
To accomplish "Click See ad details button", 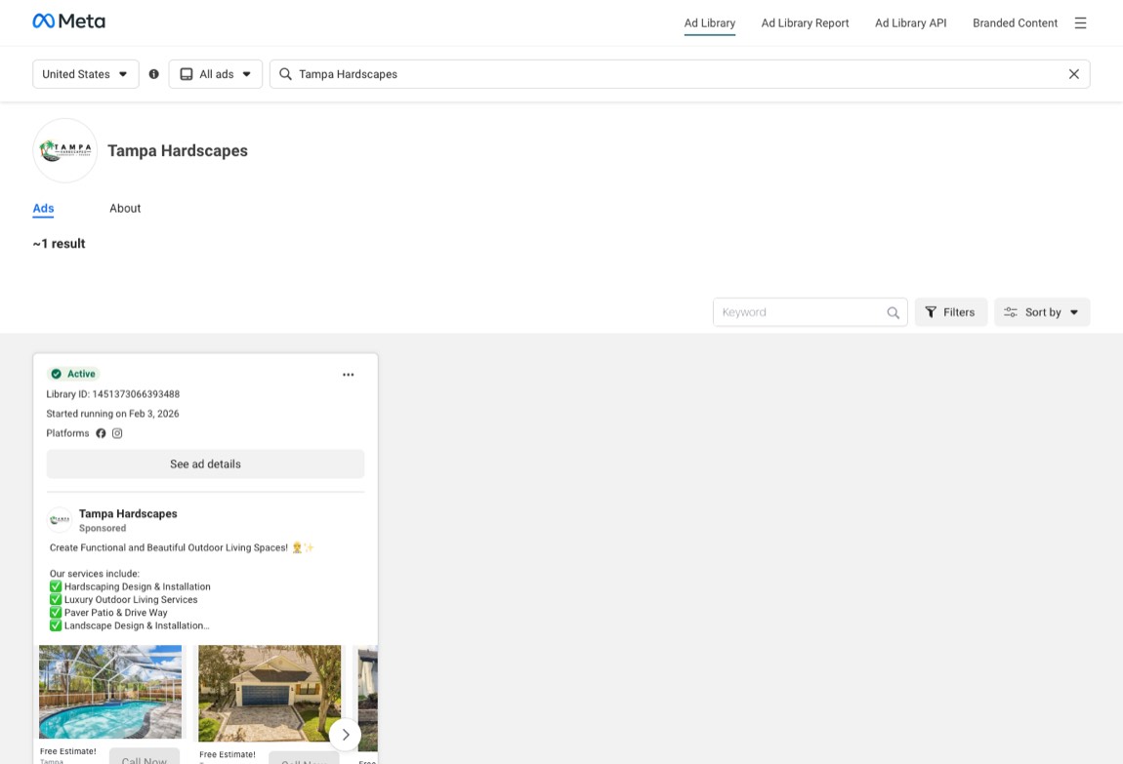I will click(x=205, y=464).
